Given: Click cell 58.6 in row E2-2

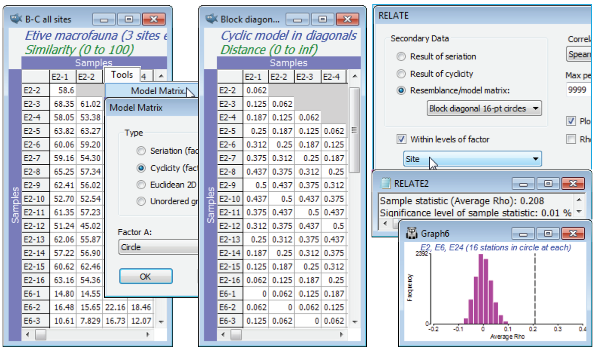Looking at the screenshot, I should (63, 90).
